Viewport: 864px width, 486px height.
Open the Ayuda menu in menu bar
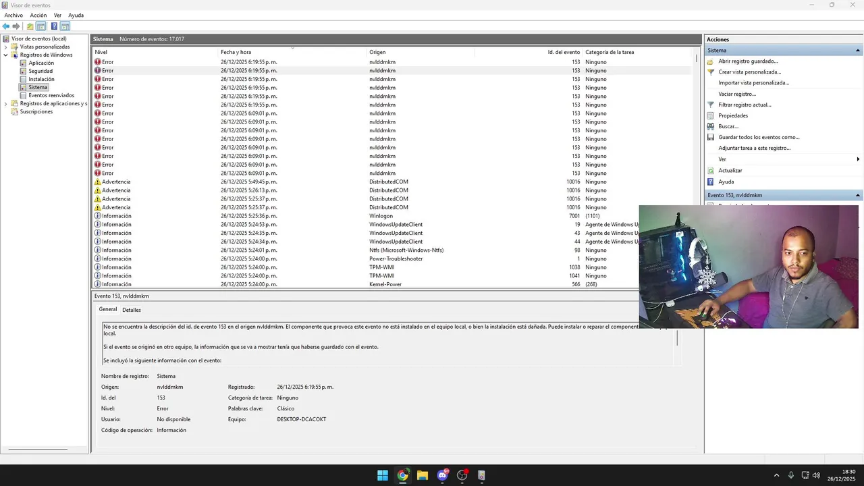coord(76,15)
